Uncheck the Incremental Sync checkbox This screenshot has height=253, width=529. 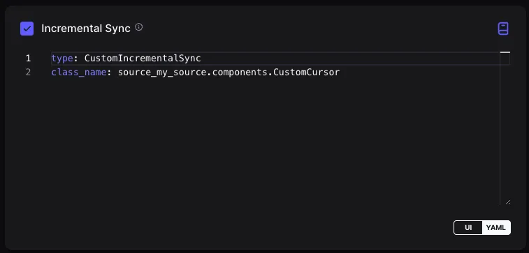tap(27, 29)
